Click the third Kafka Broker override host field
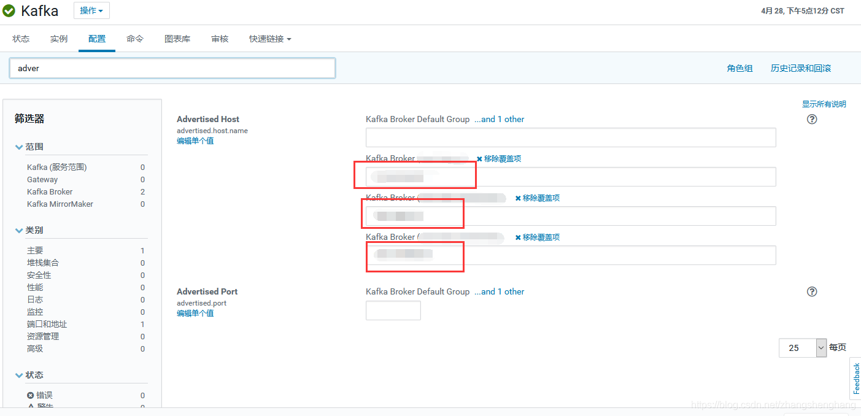 [x=571, y=255]
